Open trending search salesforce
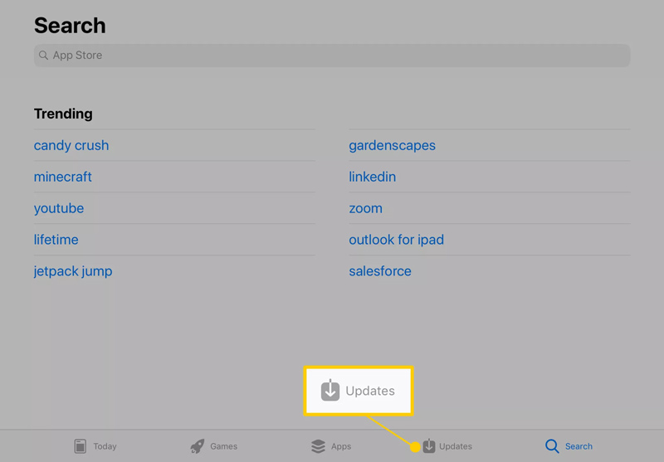Viewport: 664px width, 462px height. click(379, 271)
